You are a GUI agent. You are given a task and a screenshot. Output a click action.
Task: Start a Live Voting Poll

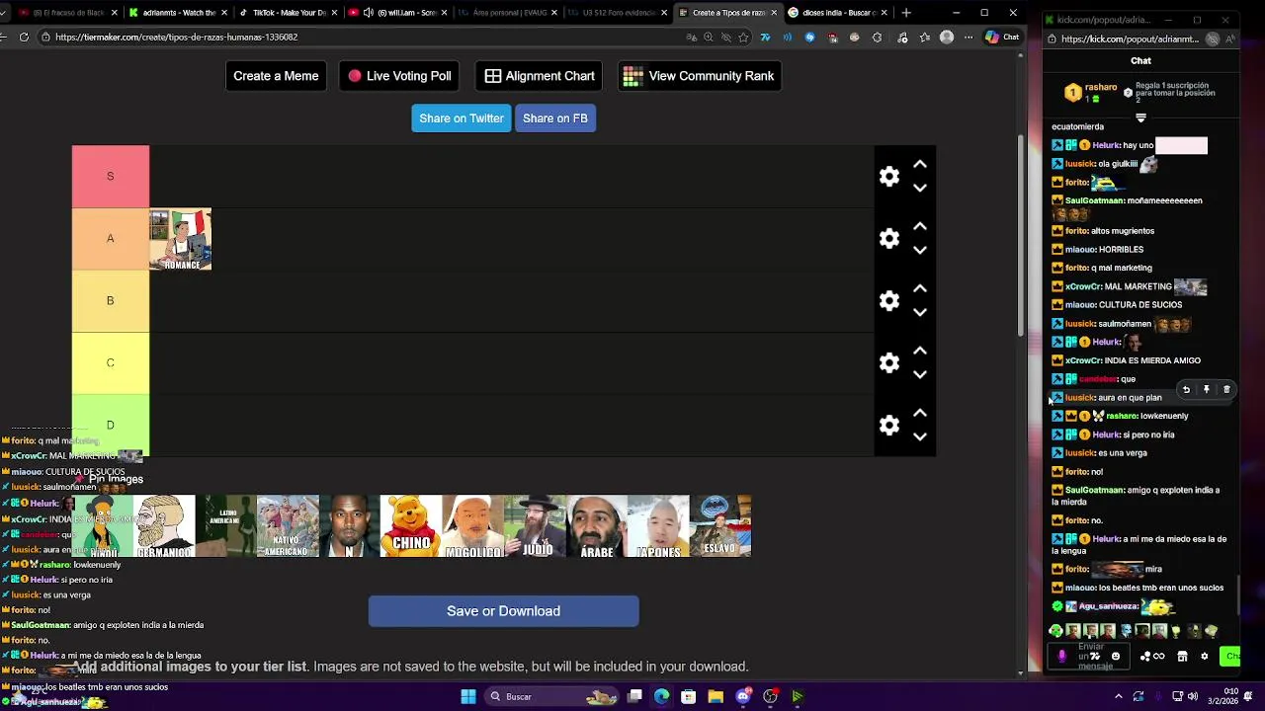(x=399, y=76)
